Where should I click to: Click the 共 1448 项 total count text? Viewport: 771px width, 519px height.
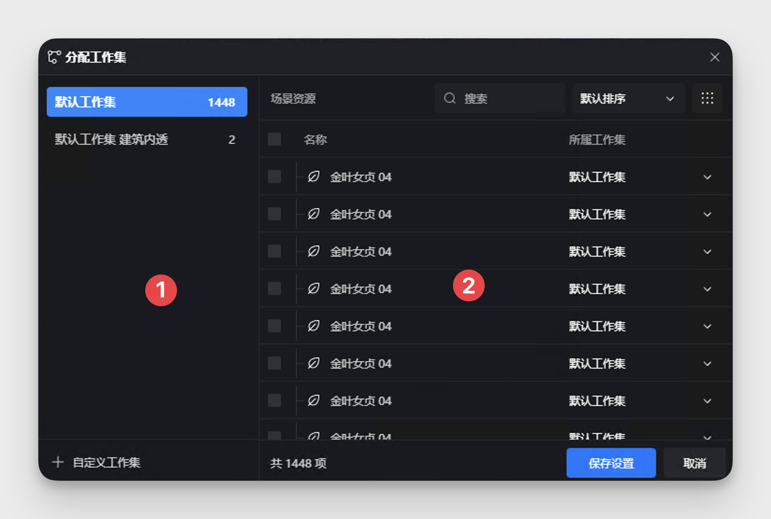coord(298,463)
